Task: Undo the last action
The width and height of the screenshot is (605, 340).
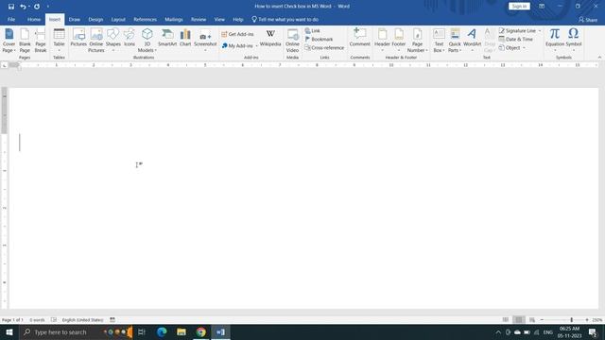Action: [x=23, y=7]
